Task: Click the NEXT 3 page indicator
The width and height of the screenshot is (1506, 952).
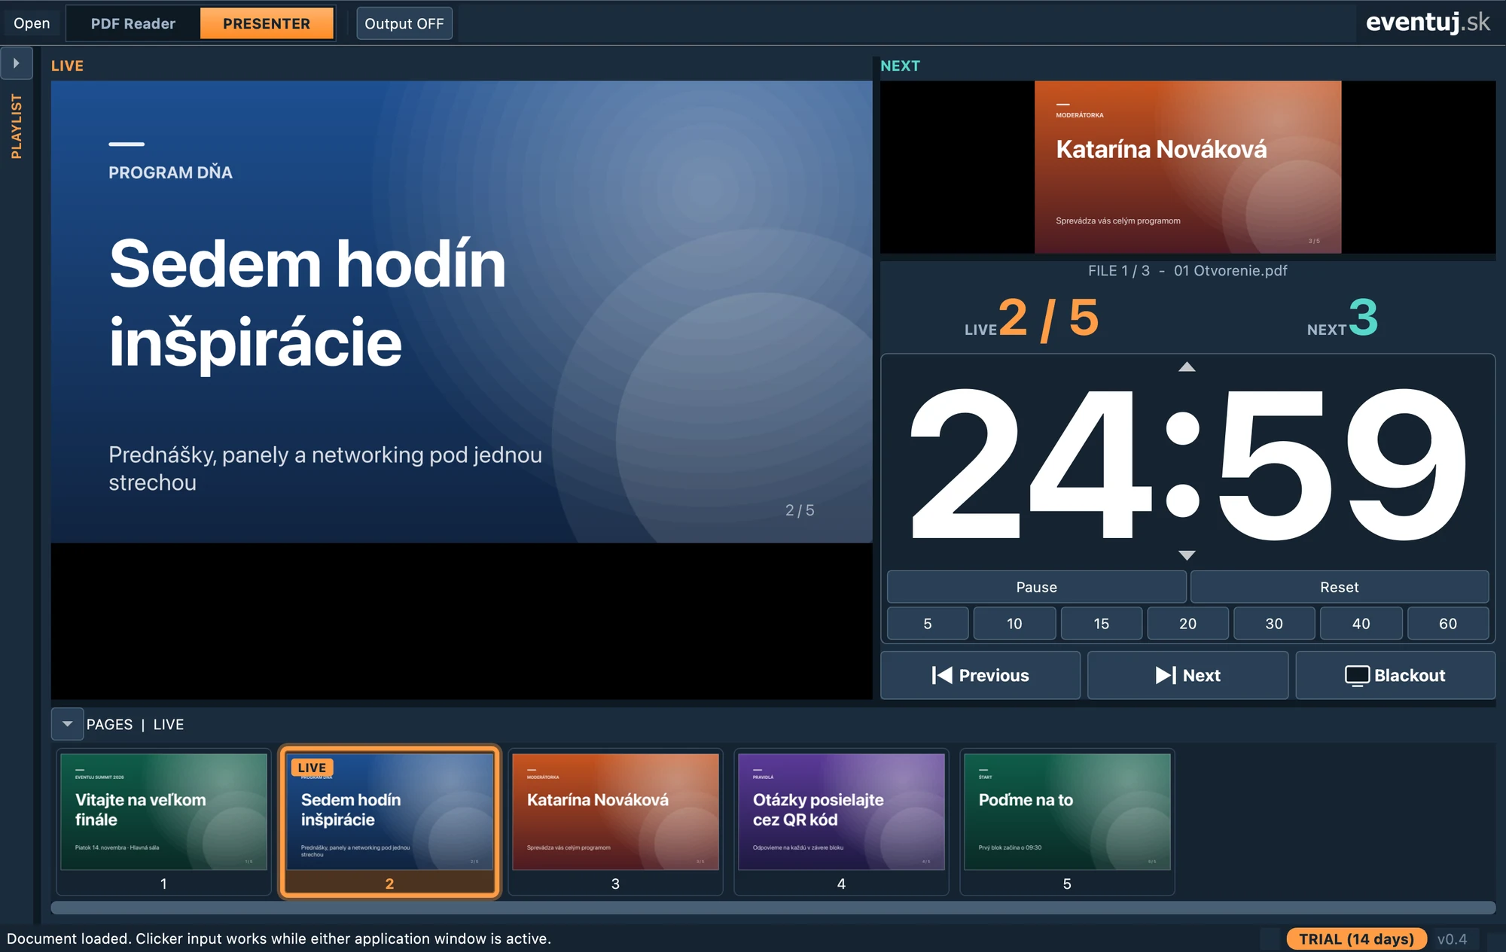Action: click(x=1343, y=318)
